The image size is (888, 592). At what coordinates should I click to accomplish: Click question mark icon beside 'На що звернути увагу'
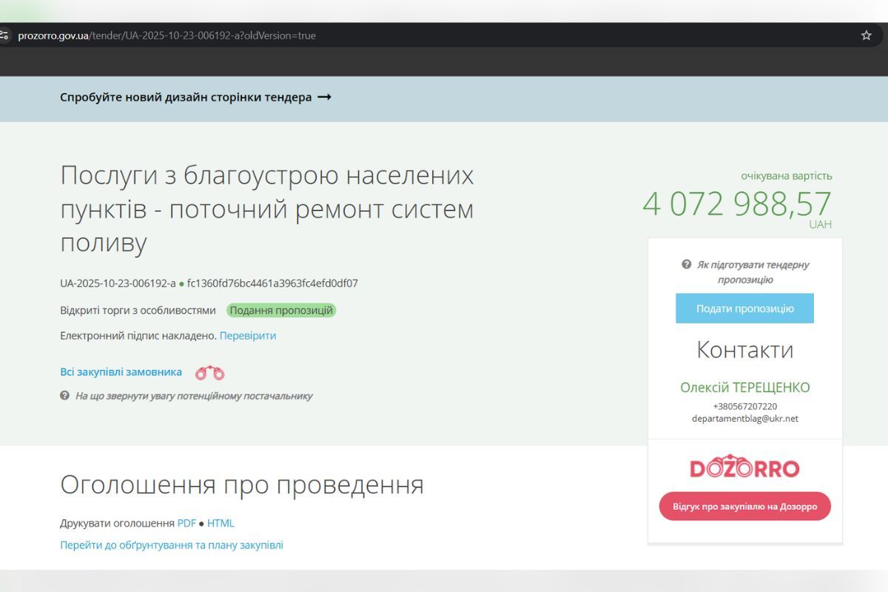click(x=65, y=396)
